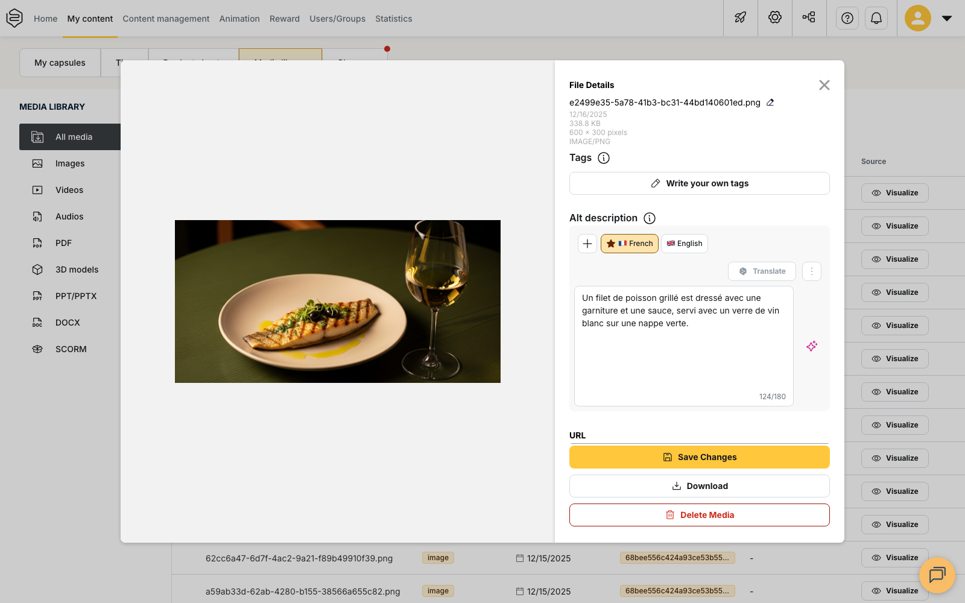Filter by SCORM in media library

[x=70, y=349]
